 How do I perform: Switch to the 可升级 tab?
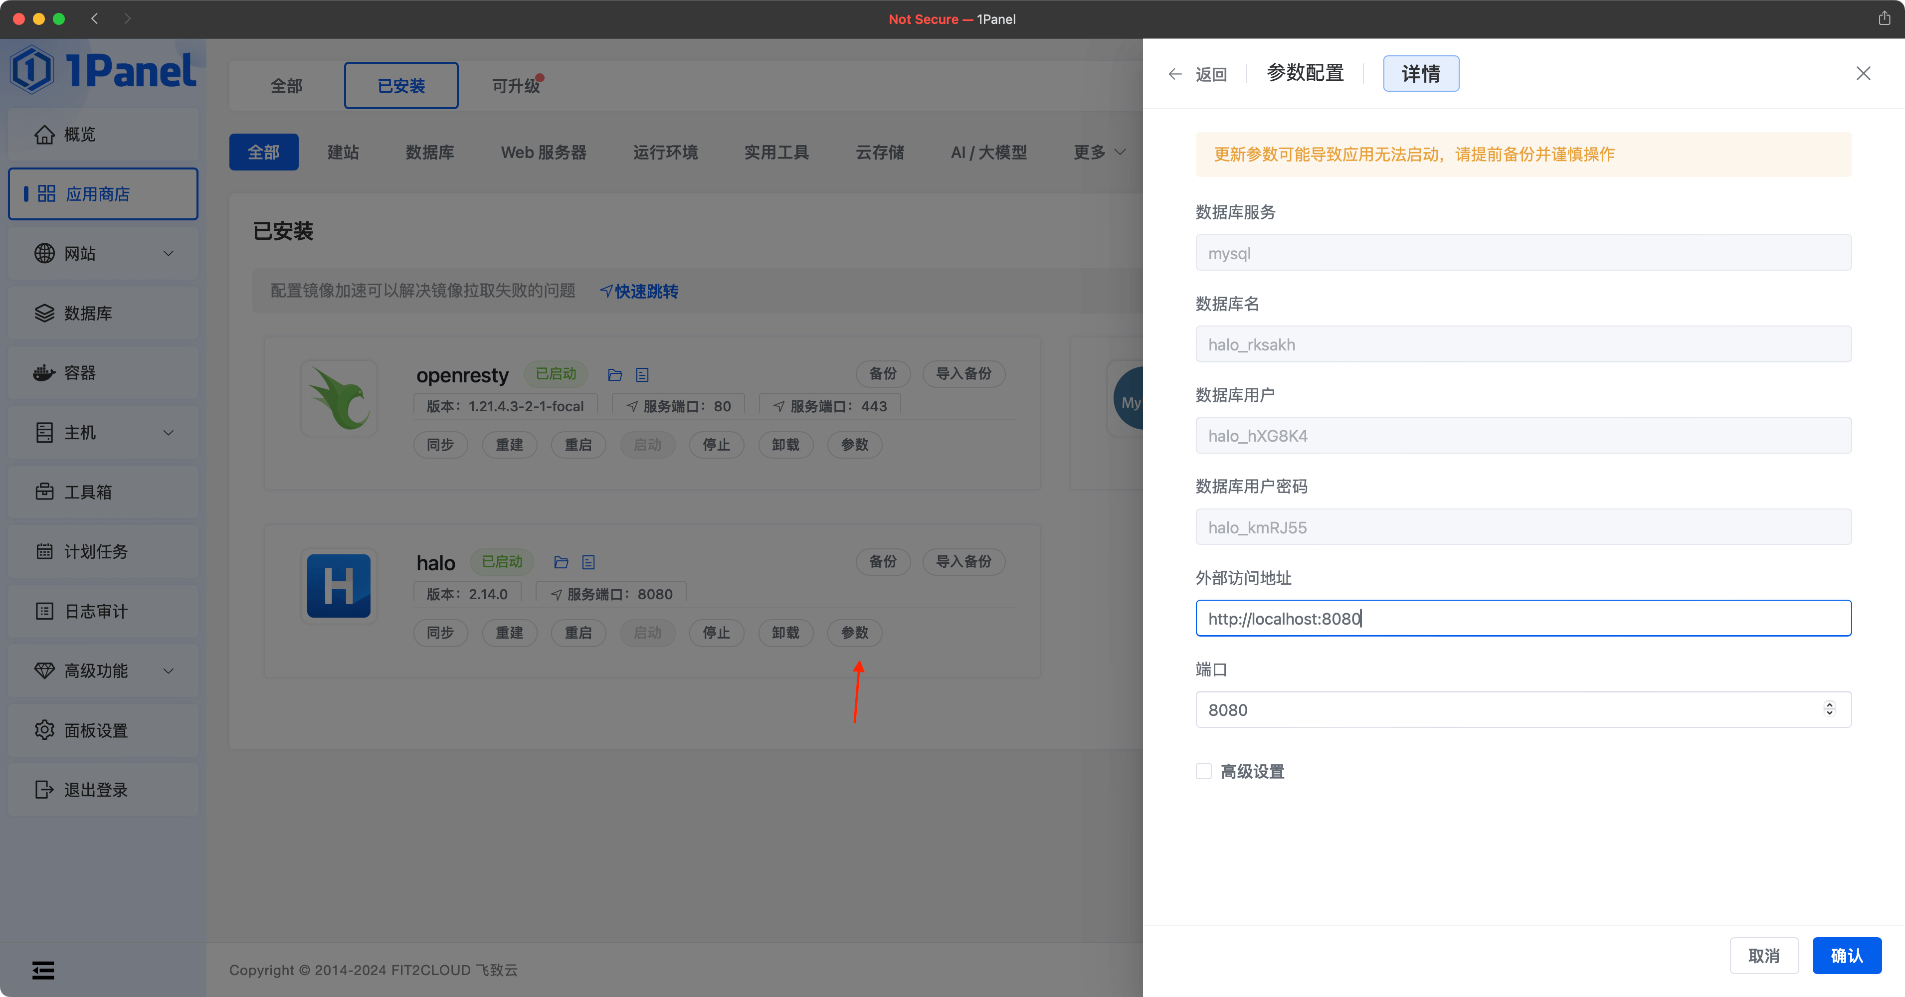515,85
